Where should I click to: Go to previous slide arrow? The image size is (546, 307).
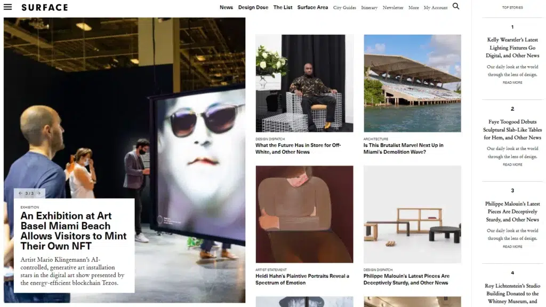[20, 193]
